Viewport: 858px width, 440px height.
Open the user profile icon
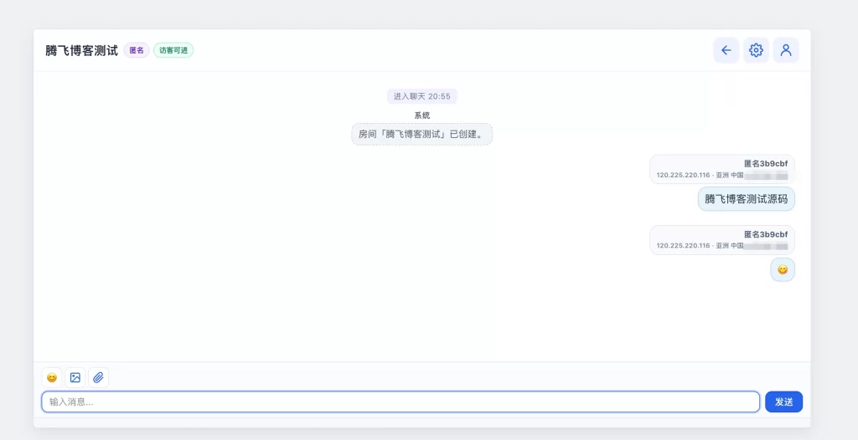786,50
